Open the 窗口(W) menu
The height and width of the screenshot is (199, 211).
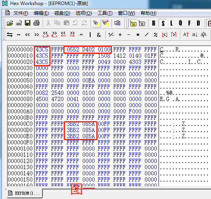(x=127, y=13)
